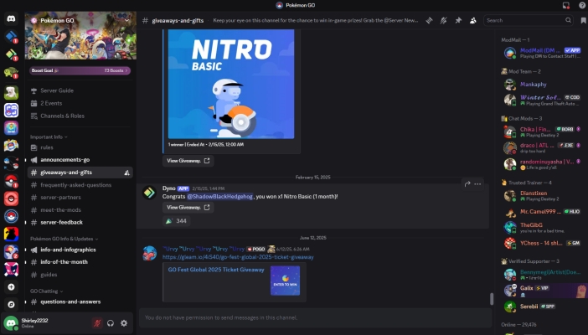Click Server Guide signpost icon

34,90
